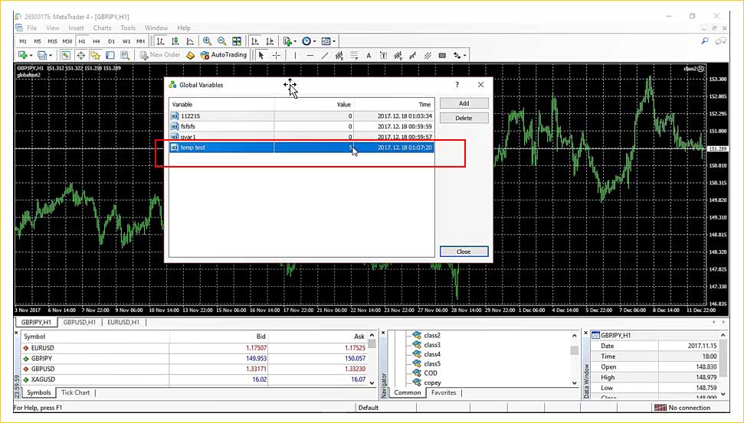Open MetaEditor yellow book icon
744x423 pixels.
pyautogui.click(x=190, y=55)
